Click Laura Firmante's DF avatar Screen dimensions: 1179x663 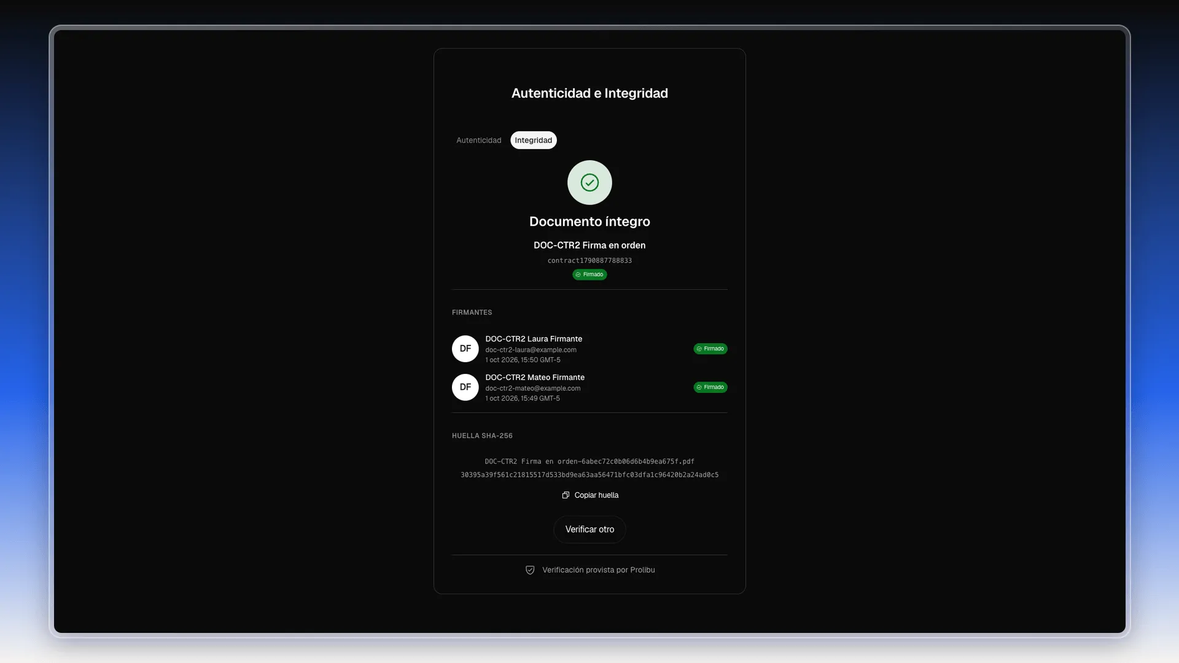tap(465, 349)
